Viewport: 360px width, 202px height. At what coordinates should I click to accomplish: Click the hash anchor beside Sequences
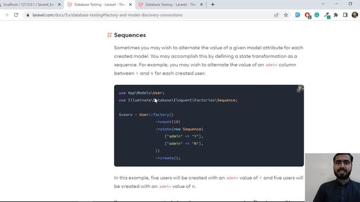(109, 35)
